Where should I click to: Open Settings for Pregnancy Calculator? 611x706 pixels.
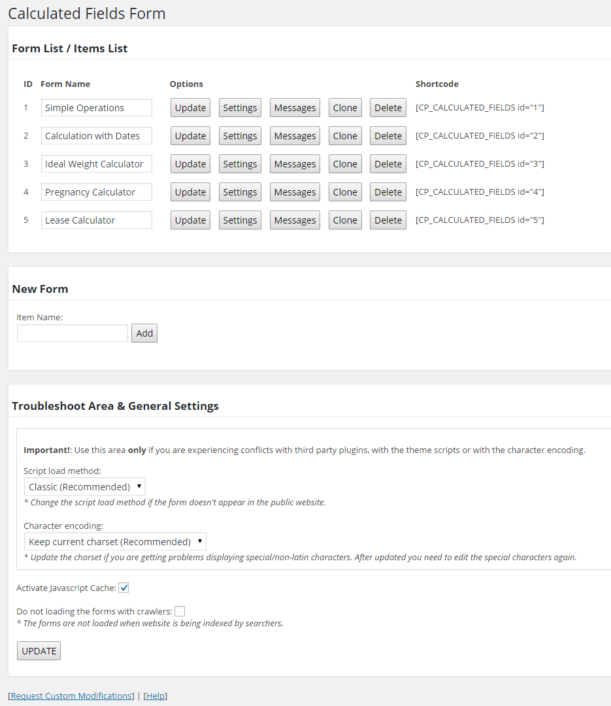(240, 192)
